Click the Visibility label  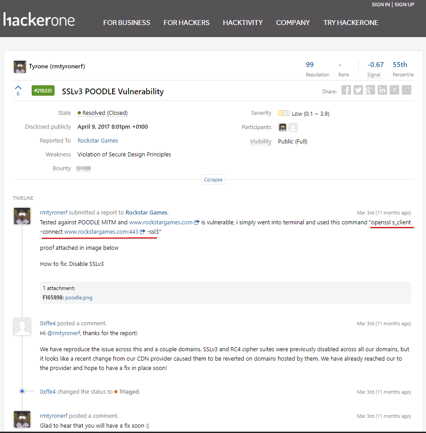(260, 141)
